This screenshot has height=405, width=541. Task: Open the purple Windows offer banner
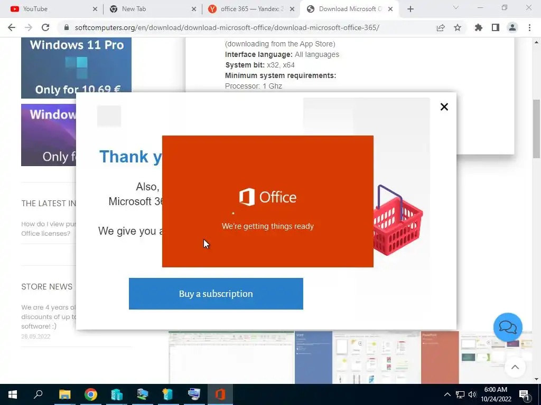pyautogui.click(x=49, y=135)
